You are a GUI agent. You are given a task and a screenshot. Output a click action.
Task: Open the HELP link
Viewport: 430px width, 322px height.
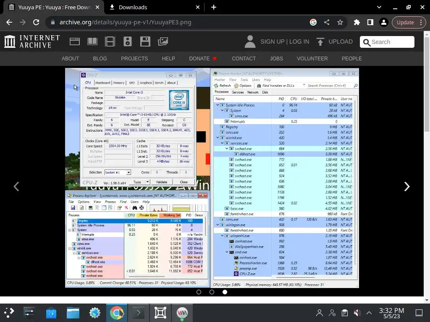pyautogui.click(x=168, y=59)
